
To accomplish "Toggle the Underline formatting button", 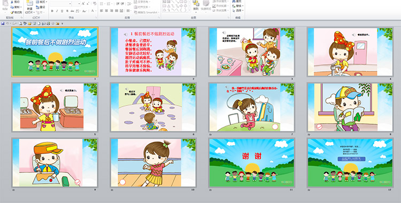I will pyautogui.click(x=62, y=11).
